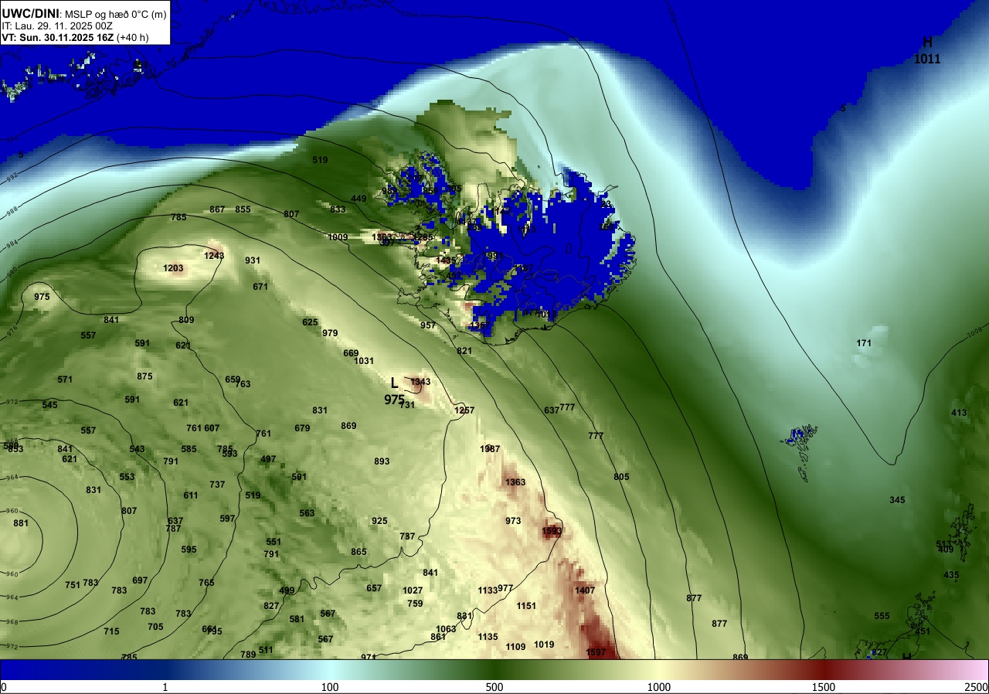Click the 1203 freezing level value
Viewport: 989px width, 694px height.
click(x=173, y=269)
